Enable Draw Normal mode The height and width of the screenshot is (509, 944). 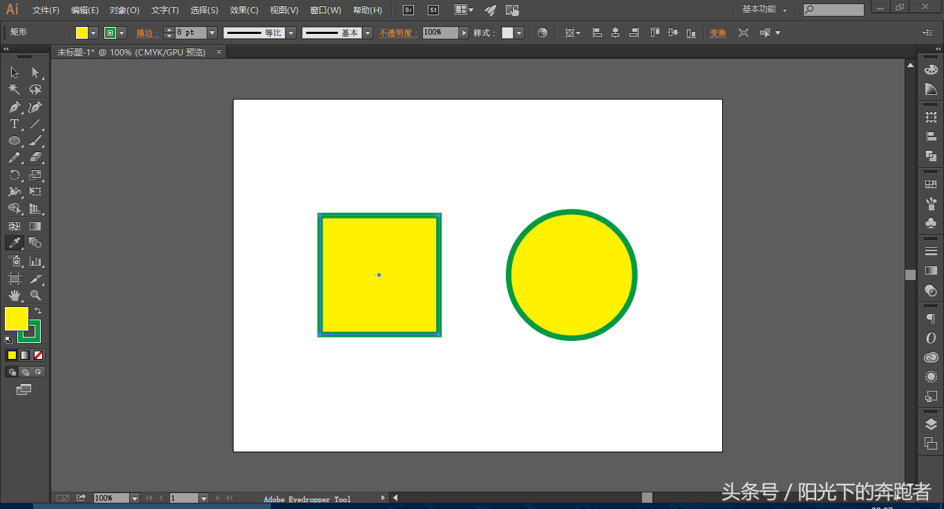12,372
